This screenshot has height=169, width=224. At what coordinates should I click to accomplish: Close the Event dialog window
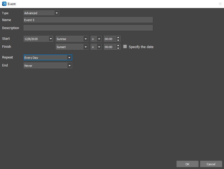coord(220,4)
